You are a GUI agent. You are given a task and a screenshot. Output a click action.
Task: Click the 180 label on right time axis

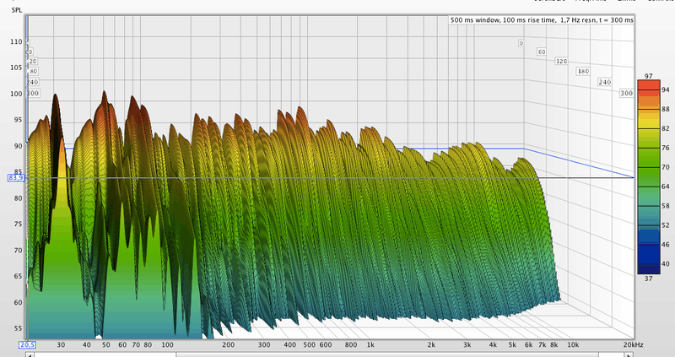click(x=583, y=72)
